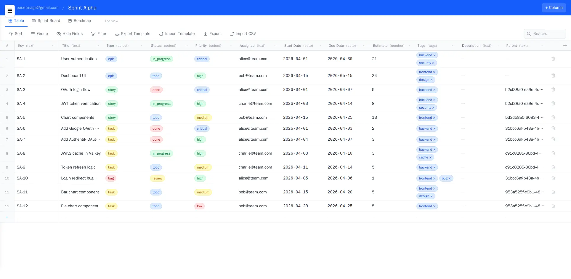The image size is (571, 279).
Task: Open the hamburger menu icon
Action: [x=10, y=11]
